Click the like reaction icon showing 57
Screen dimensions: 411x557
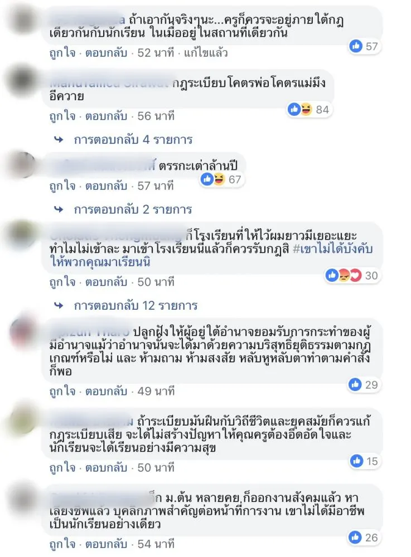click(x=356, y=46)
